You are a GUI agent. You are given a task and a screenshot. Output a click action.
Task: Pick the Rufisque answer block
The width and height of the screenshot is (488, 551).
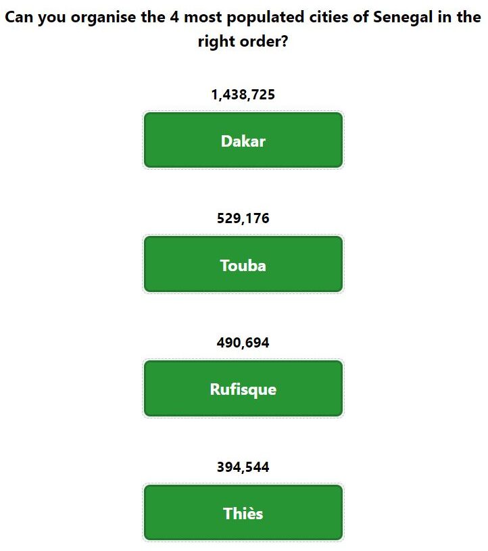243,388
